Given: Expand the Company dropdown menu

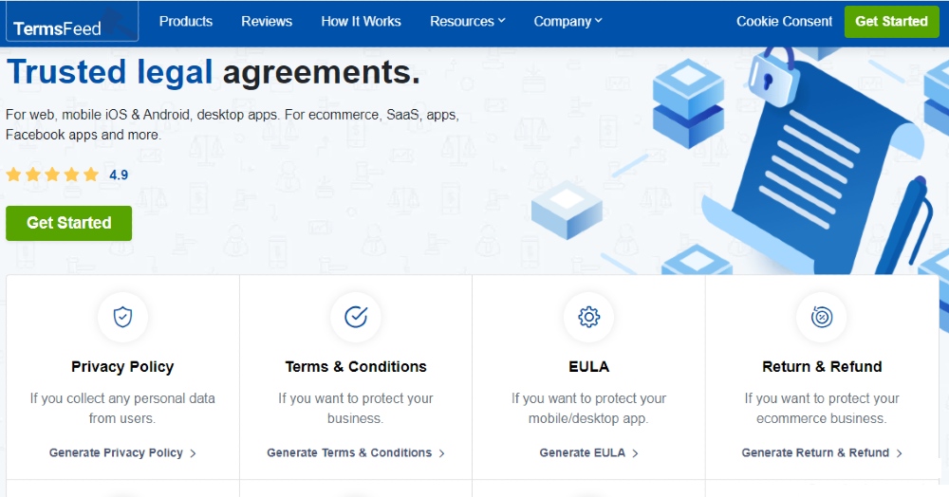Looking at the screenshot, I should (568, 21).
